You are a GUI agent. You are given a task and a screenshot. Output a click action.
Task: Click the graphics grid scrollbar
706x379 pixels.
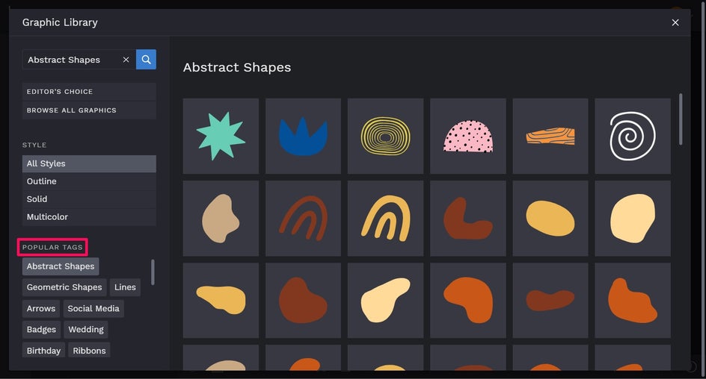click(681, 119)
